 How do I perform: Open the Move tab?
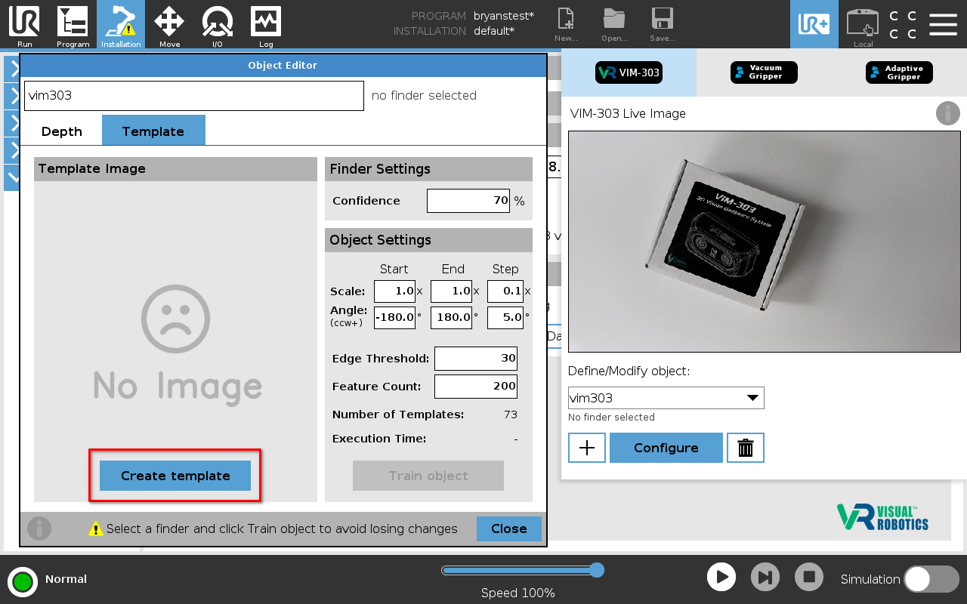[x=169, y=25]
